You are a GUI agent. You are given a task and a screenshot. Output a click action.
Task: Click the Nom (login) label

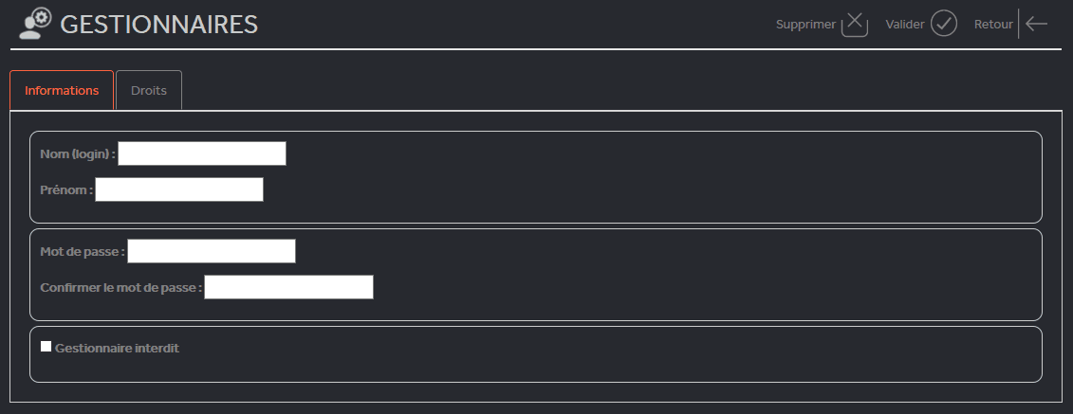[x=77, y=153]
